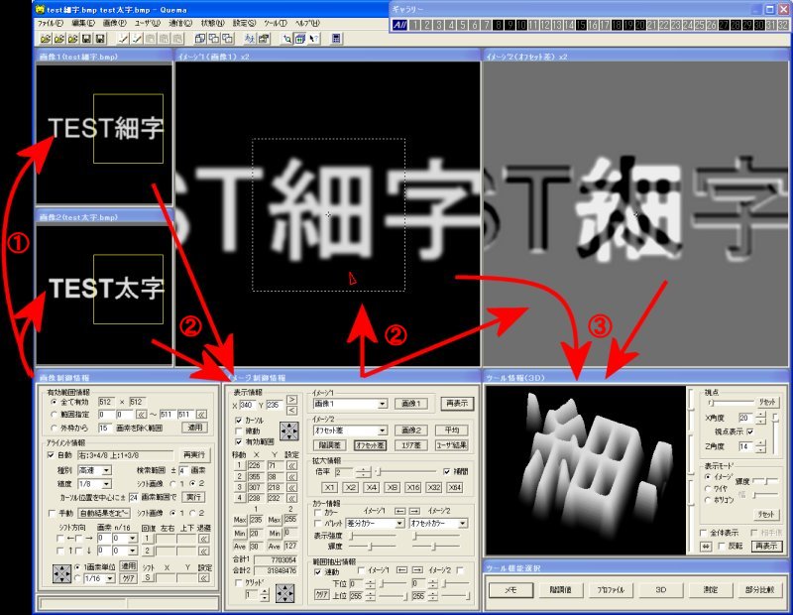This screenshot has height=615, width=793.
Task: Select the All tab in the gallery window
Action: point(399,25)
